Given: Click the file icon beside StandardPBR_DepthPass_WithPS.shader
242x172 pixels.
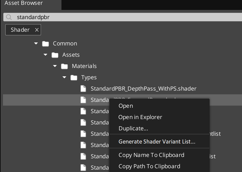Looking at the screenshot, I should (x=83, y=88).
